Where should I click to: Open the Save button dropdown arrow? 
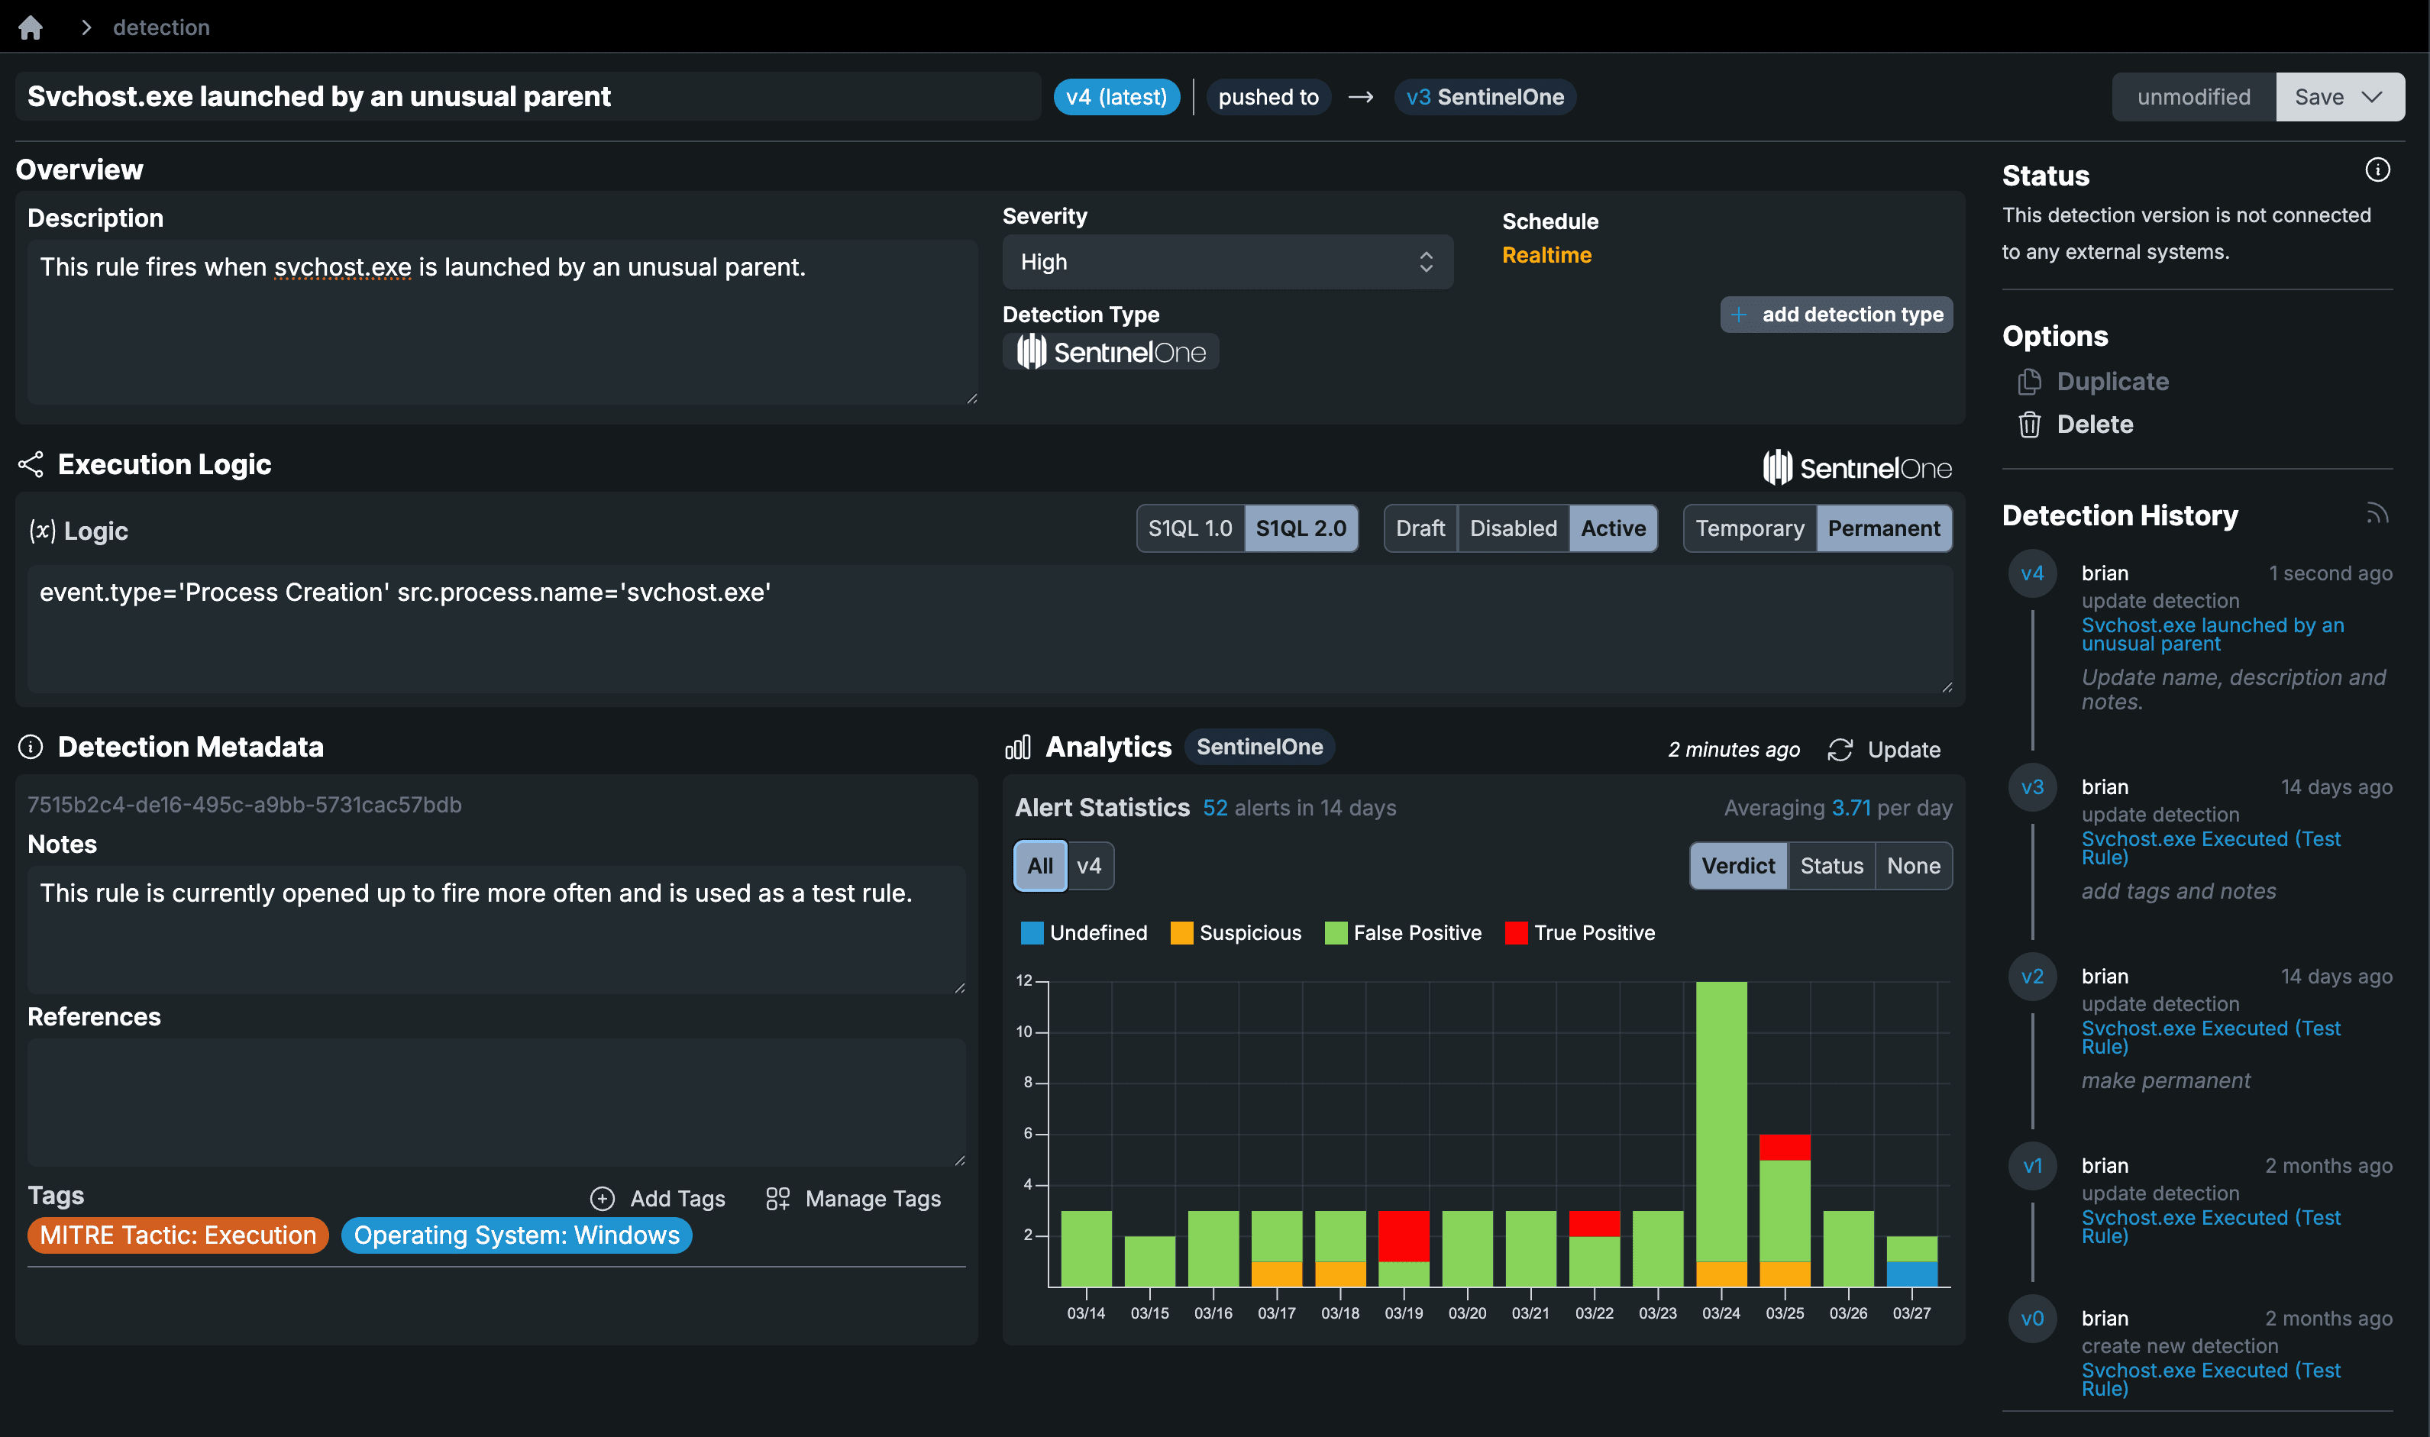[2371, 97]
